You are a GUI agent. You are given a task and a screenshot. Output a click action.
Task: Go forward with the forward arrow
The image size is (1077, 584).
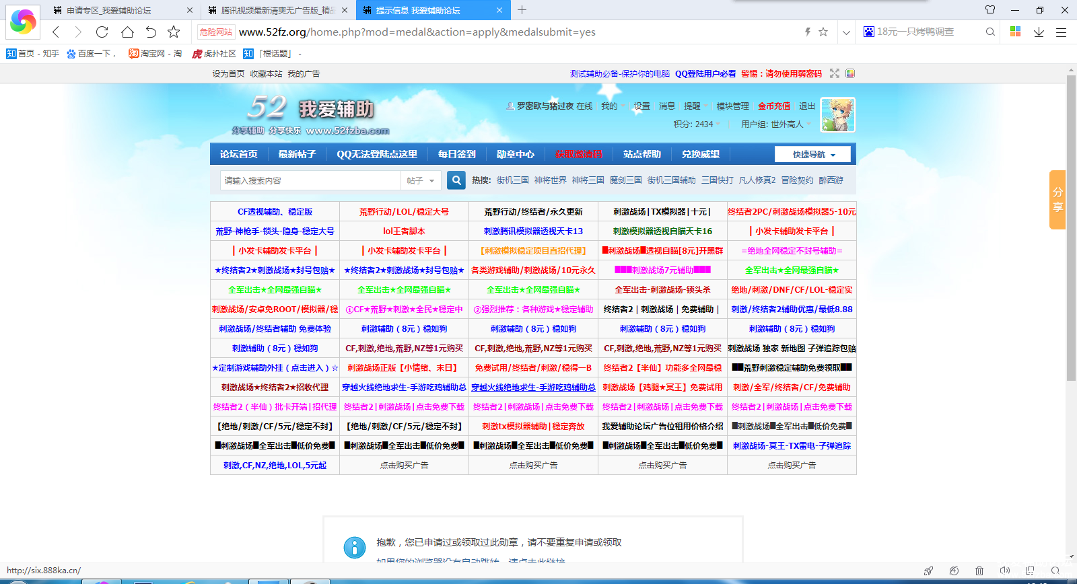coord(78,32)
